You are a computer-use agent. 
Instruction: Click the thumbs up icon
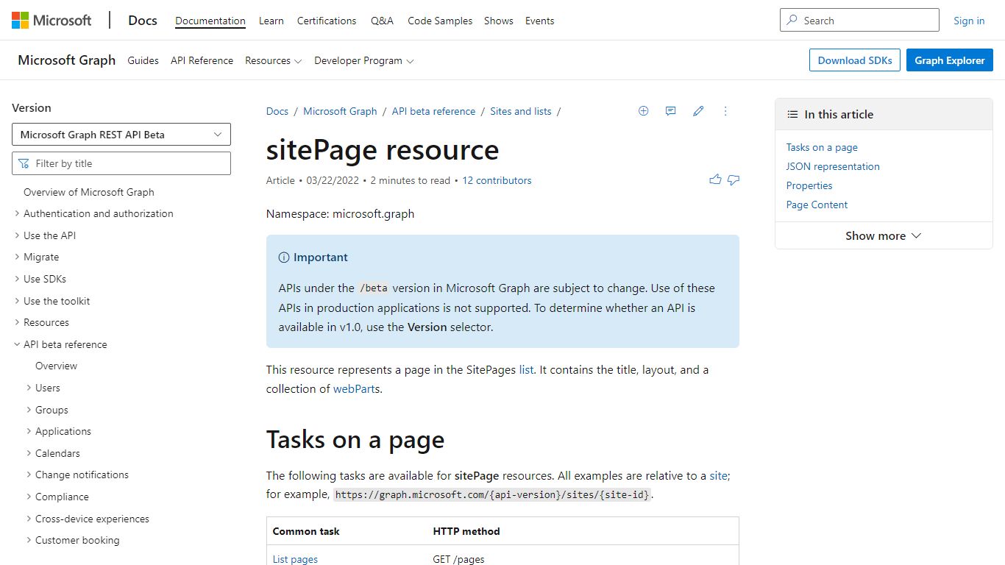tap(715, 180)
